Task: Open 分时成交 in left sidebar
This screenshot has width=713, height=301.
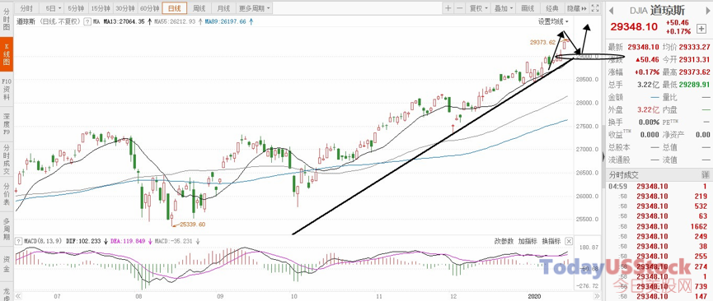Action: [7, 159]
